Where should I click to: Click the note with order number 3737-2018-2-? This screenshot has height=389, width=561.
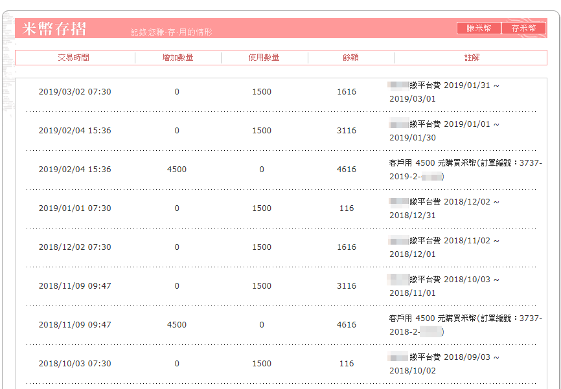(466, 325)
